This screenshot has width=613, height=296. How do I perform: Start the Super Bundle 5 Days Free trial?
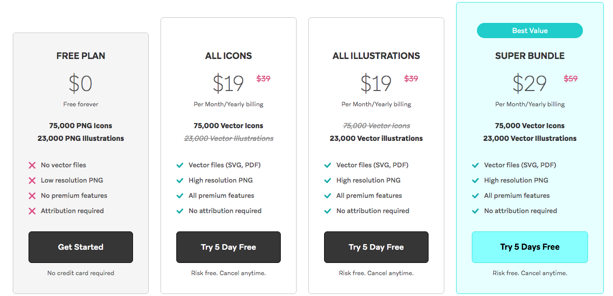[529, 247]
